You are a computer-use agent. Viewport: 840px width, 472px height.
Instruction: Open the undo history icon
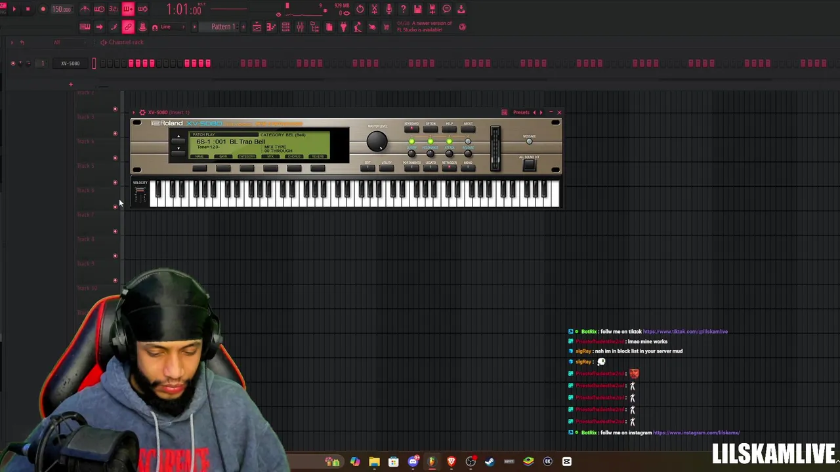360,9
